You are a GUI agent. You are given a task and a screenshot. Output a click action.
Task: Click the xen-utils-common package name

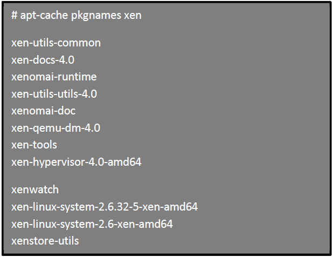coord(55,43)
